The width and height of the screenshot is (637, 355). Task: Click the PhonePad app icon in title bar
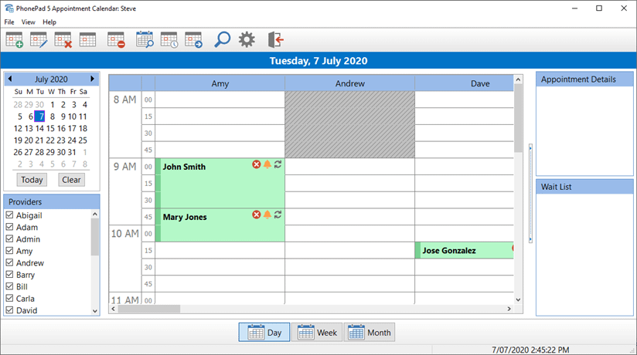pos(9,8)
